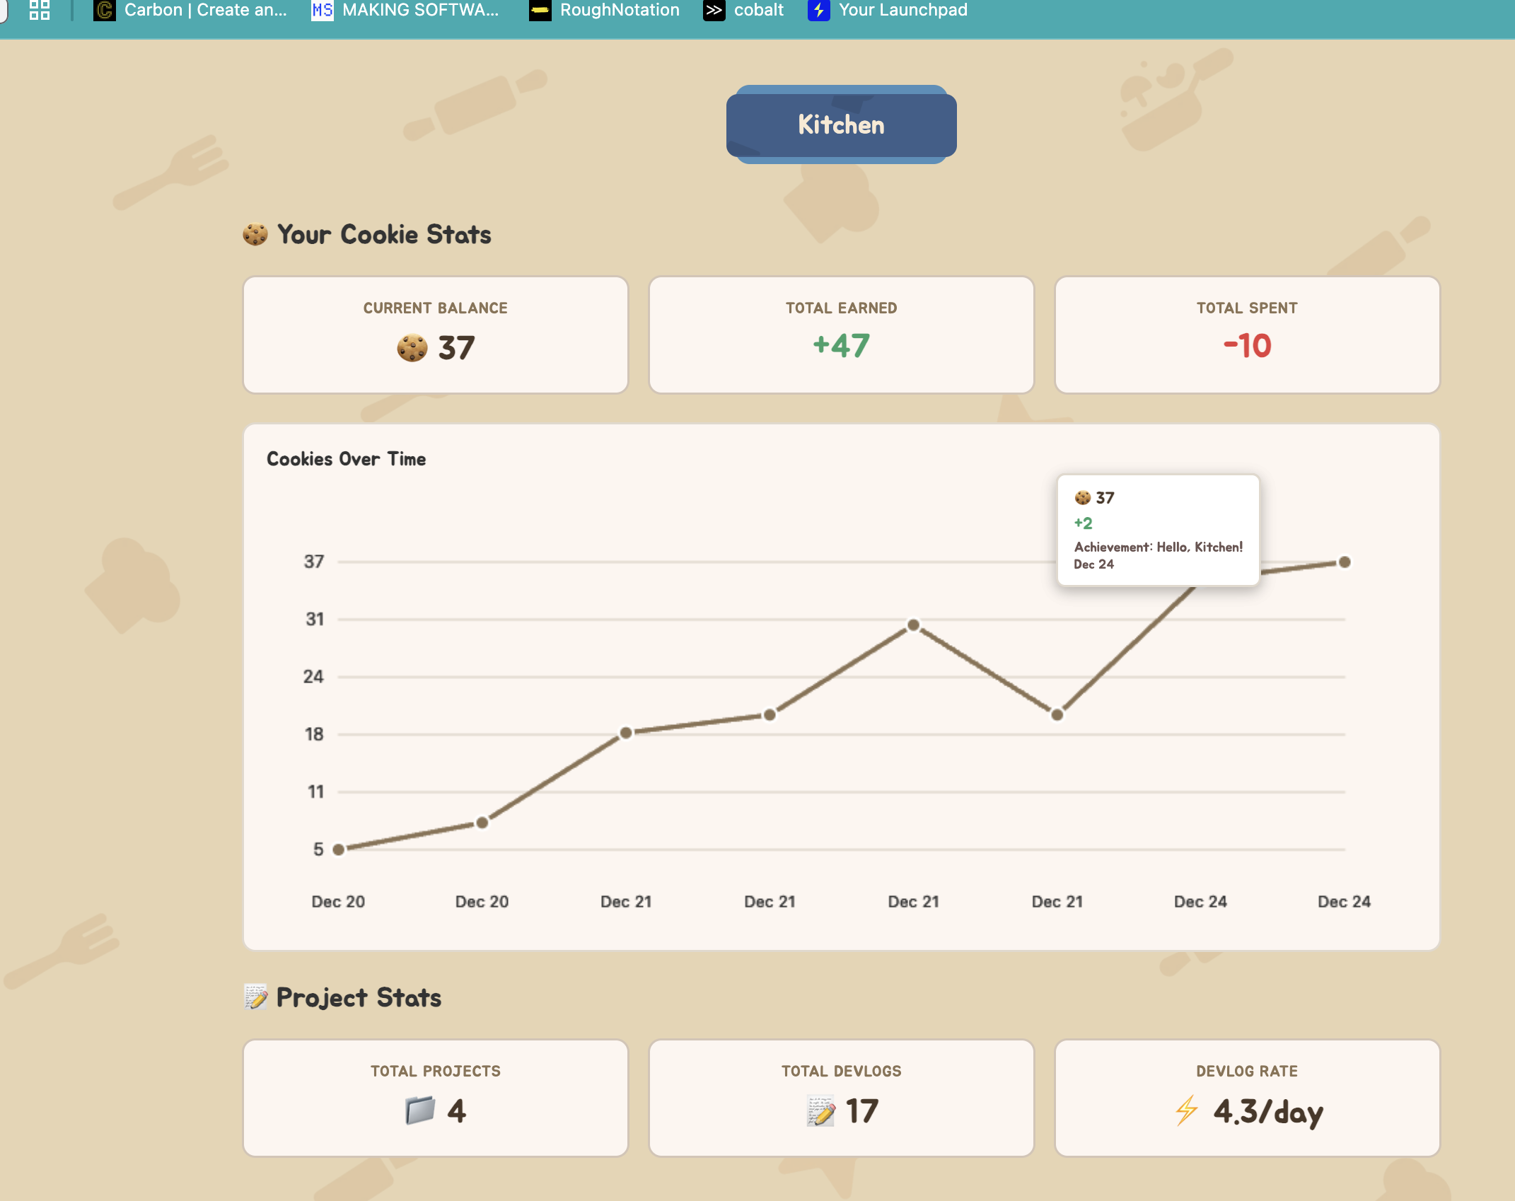
Task: Click the memo icon beside Project Stats heading
Action: 255,997
